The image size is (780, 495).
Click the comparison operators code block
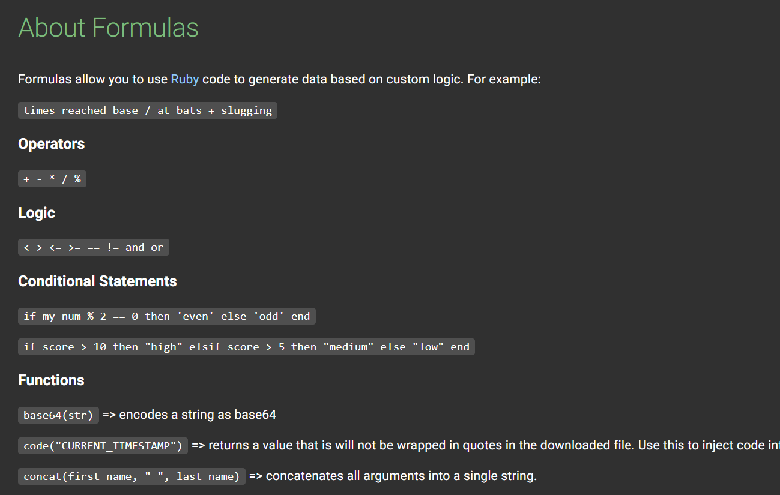tap(93, 247)
